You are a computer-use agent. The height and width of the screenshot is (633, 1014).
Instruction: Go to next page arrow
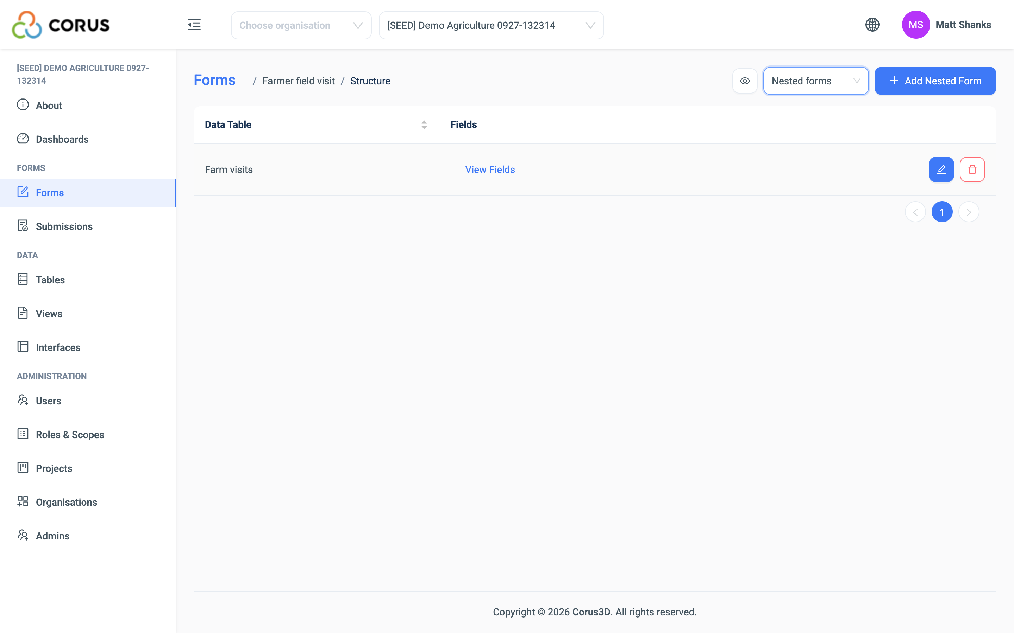tap(968, 212)
